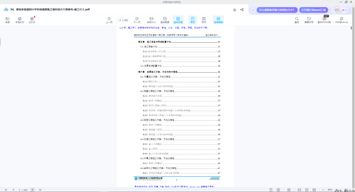Click 怎么提取影印版文档里的文字 suggestion
Viewport: 355px width, 192px height.
pos(277,10)
